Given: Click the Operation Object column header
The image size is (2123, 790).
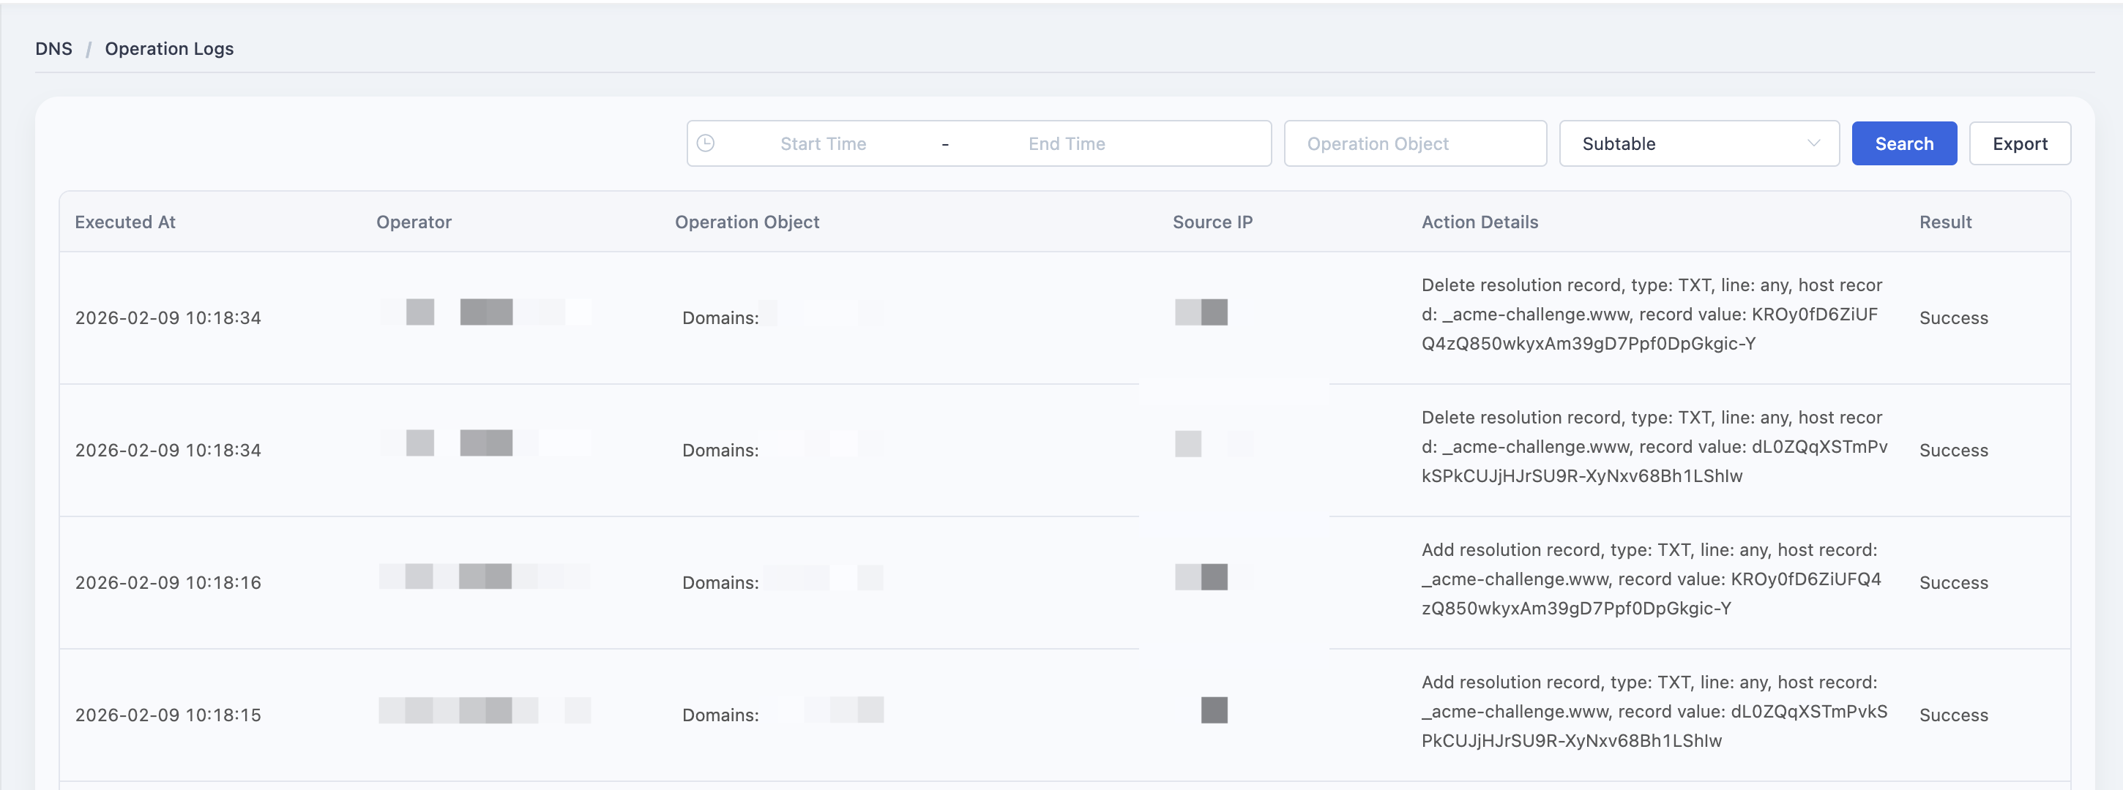Looking at the screenshot, I should (x=747, y=222).
